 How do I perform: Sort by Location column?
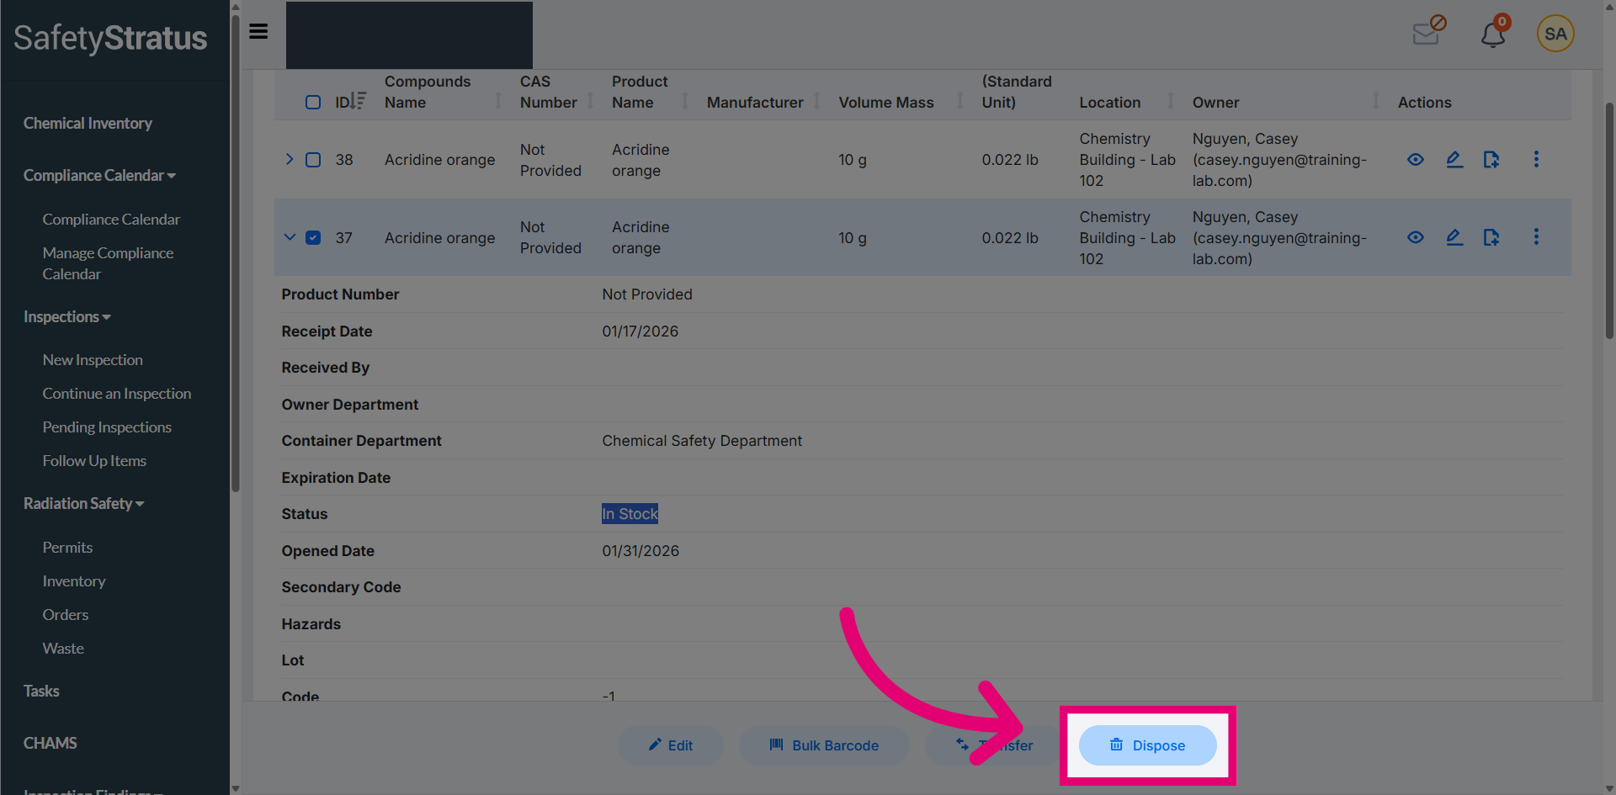coord(1171,102)
